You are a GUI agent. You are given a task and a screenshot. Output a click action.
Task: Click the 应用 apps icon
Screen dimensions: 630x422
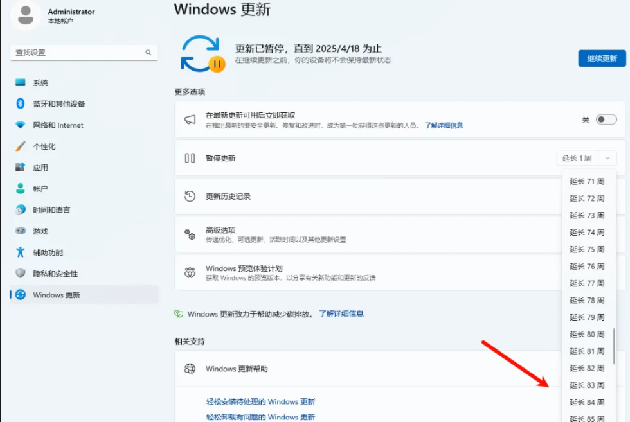(x=21, y=168)
